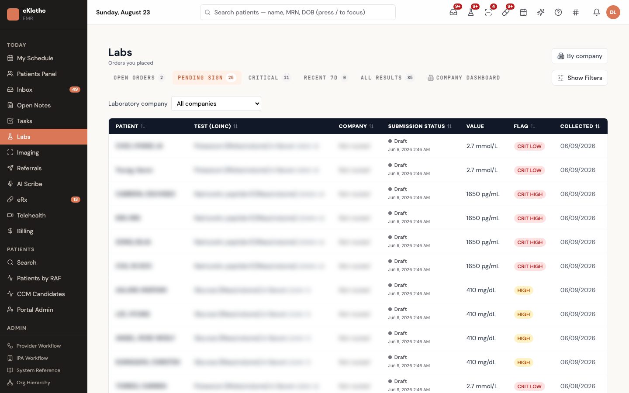This screenshot has width=629, height=393.
Task: Switch to Open Orders tab
Action: (x=139, y=78)
